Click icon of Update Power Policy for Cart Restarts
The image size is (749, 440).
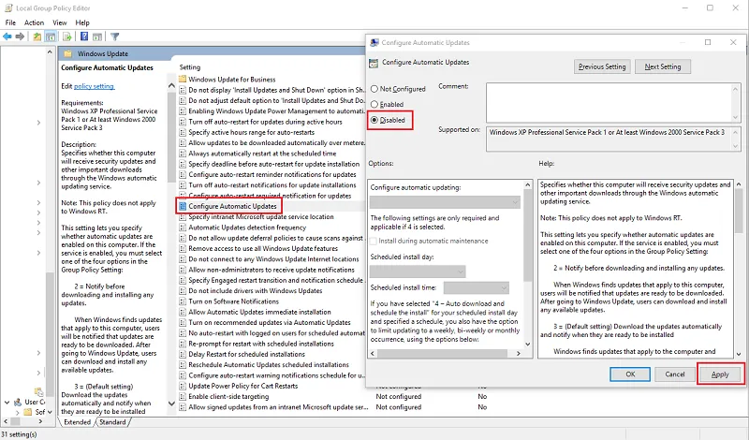click(183, 386)
